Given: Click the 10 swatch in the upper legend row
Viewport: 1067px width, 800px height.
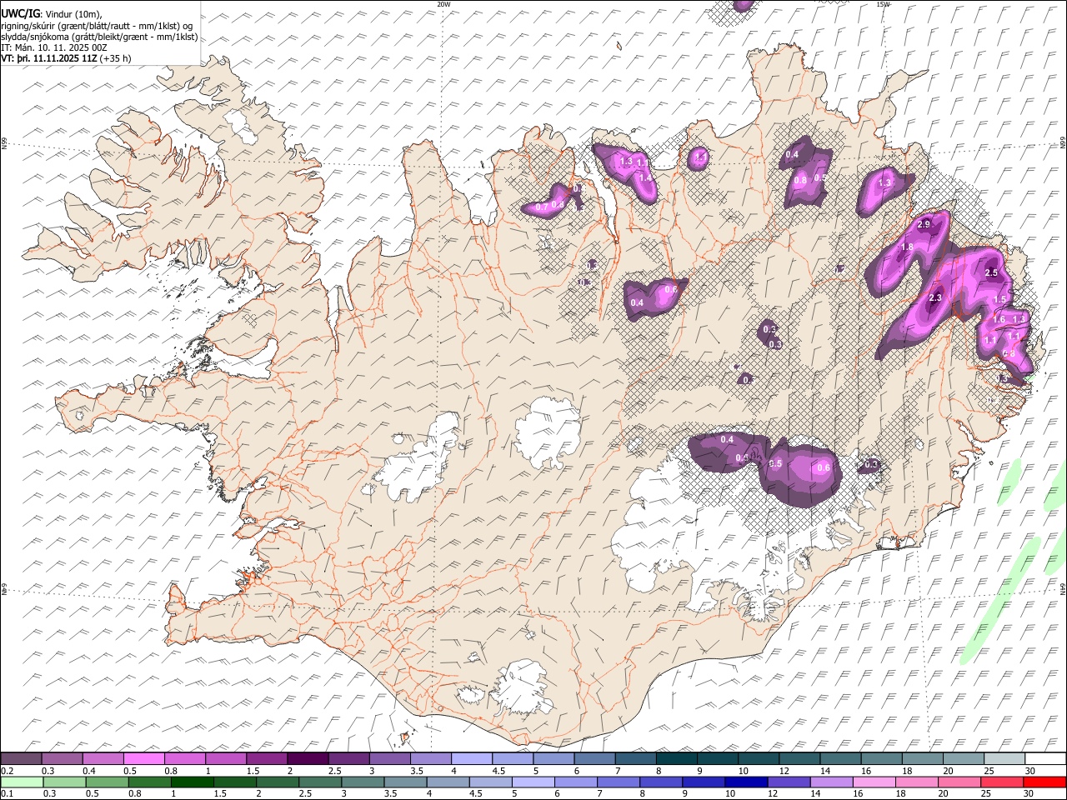Looking at the screenshot, I should point(758,759).
